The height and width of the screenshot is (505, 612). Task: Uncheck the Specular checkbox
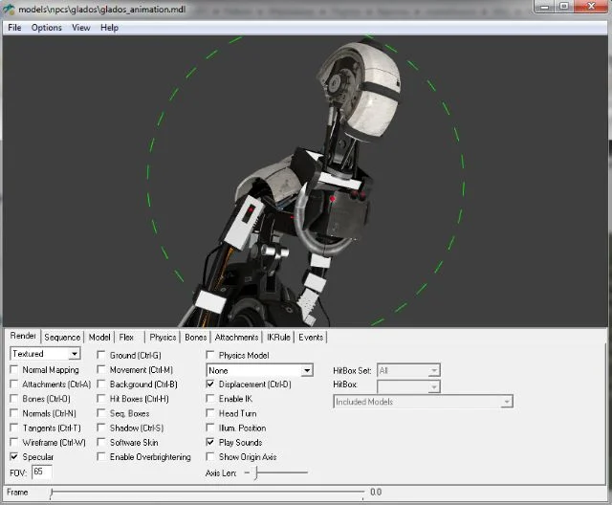point(14,456)
